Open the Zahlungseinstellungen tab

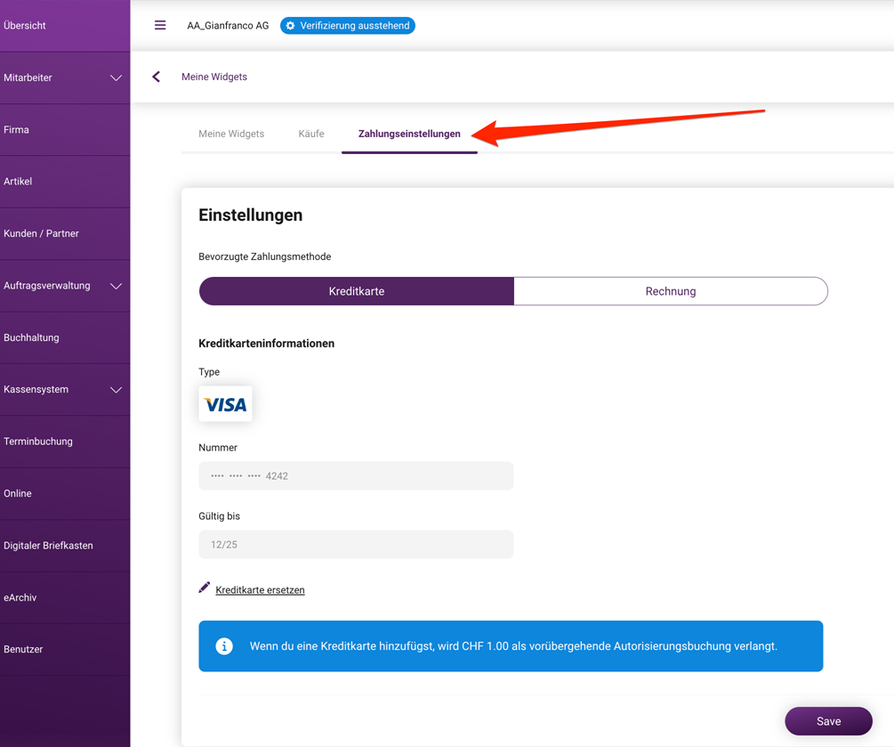click(409, 134)
